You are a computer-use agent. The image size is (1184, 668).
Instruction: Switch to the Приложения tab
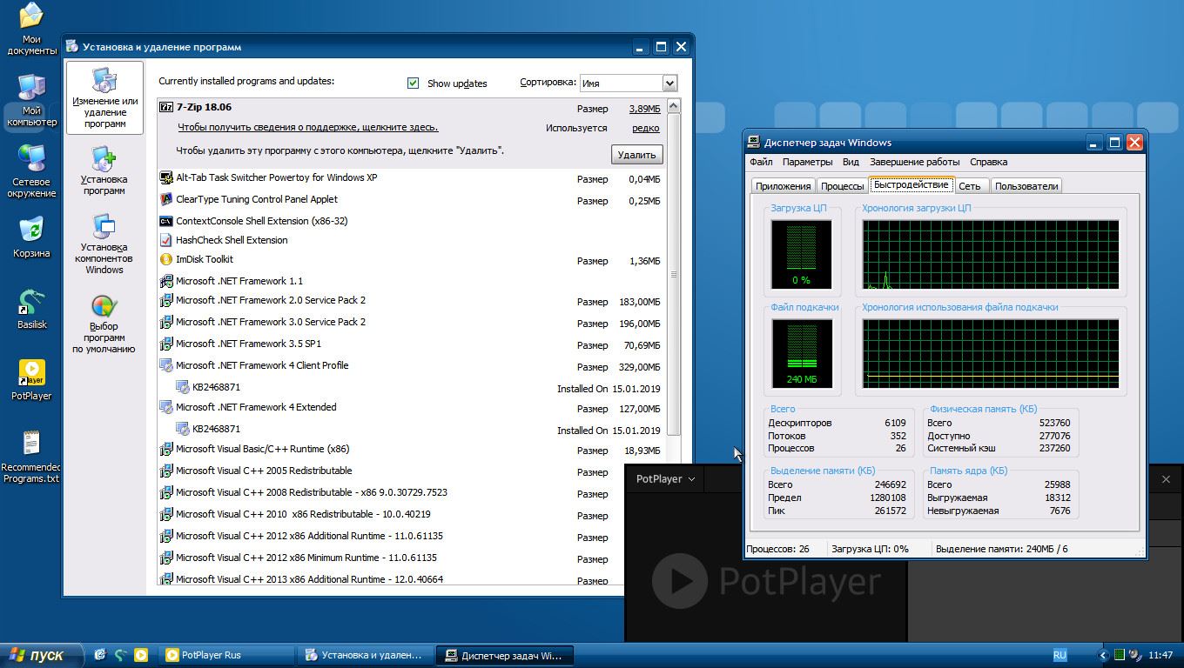(x=784, y=186)
